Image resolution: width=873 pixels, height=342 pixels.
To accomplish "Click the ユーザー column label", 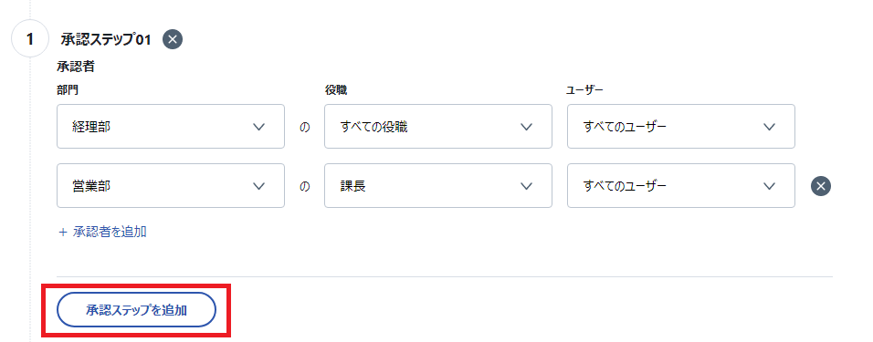I will pyautogui.click(x=584, y=89).
